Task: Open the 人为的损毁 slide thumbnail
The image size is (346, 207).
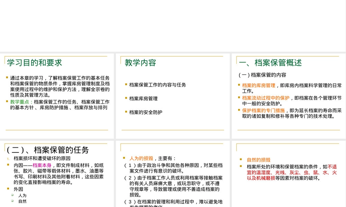Action: [x=173, y=174]
